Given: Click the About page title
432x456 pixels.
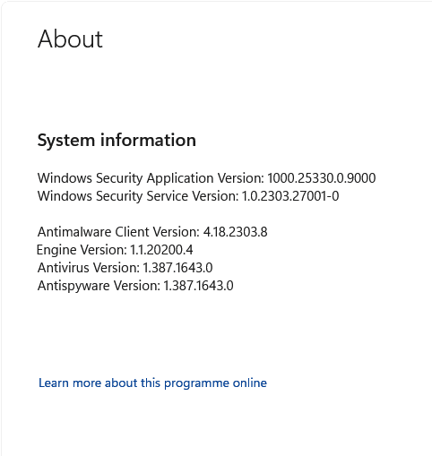Looking at the screenshot, I should click(x=70, y=39).
